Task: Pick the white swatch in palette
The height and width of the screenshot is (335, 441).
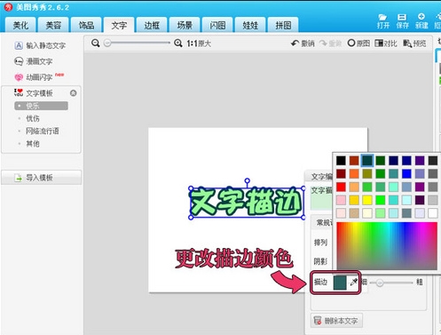Action: 433,213
